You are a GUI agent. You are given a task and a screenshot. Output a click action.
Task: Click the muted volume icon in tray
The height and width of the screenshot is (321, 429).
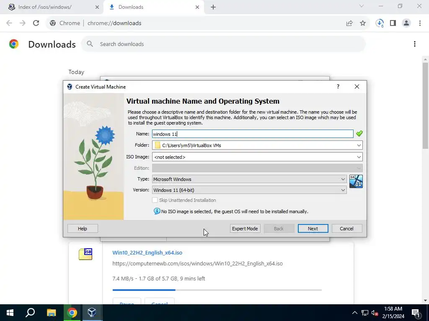375,313
